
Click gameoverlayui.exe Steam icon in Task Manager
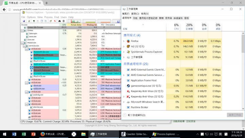[128, 86]
